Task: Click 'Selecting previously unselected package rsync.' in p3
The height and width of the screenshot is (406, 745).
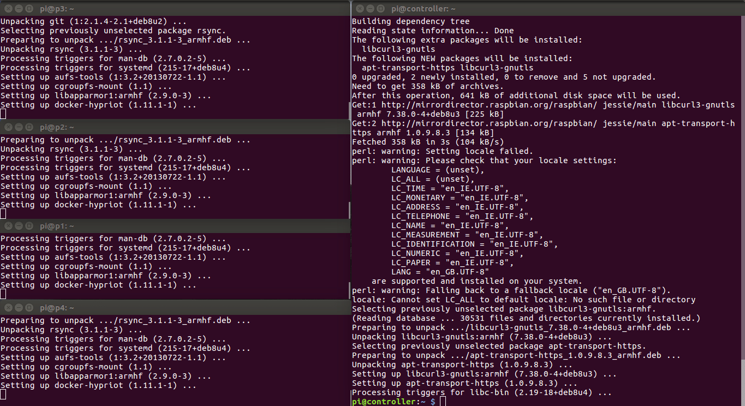Action: click(114, 31)
